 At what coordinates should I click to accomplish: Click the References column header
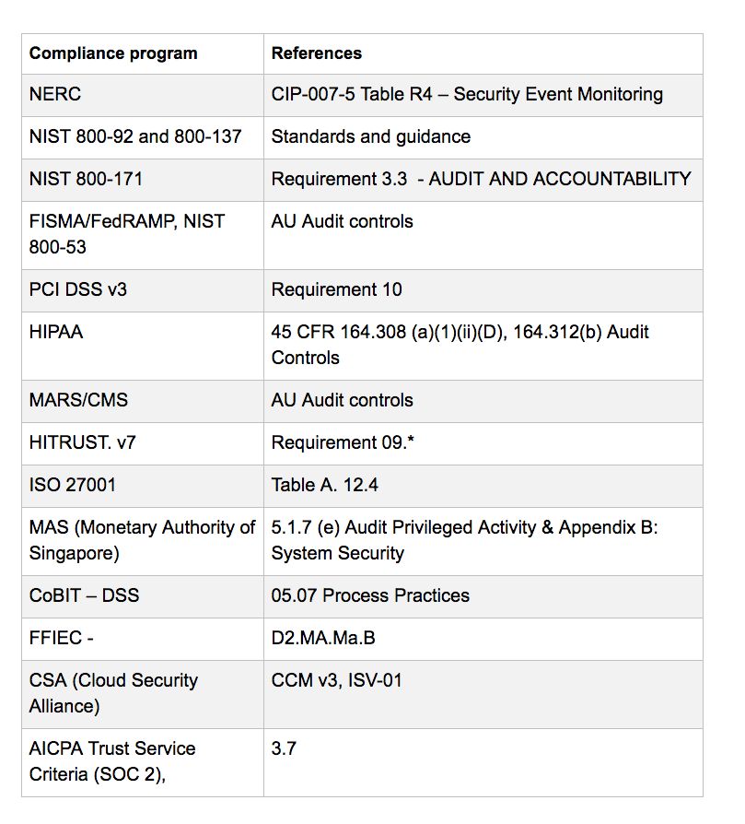tap(483, 54)
